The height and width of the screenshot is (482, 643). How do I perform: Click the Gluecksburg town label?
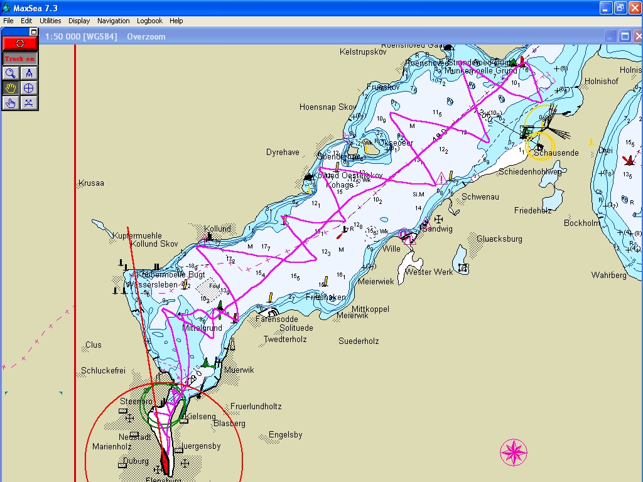click(499, 239)
